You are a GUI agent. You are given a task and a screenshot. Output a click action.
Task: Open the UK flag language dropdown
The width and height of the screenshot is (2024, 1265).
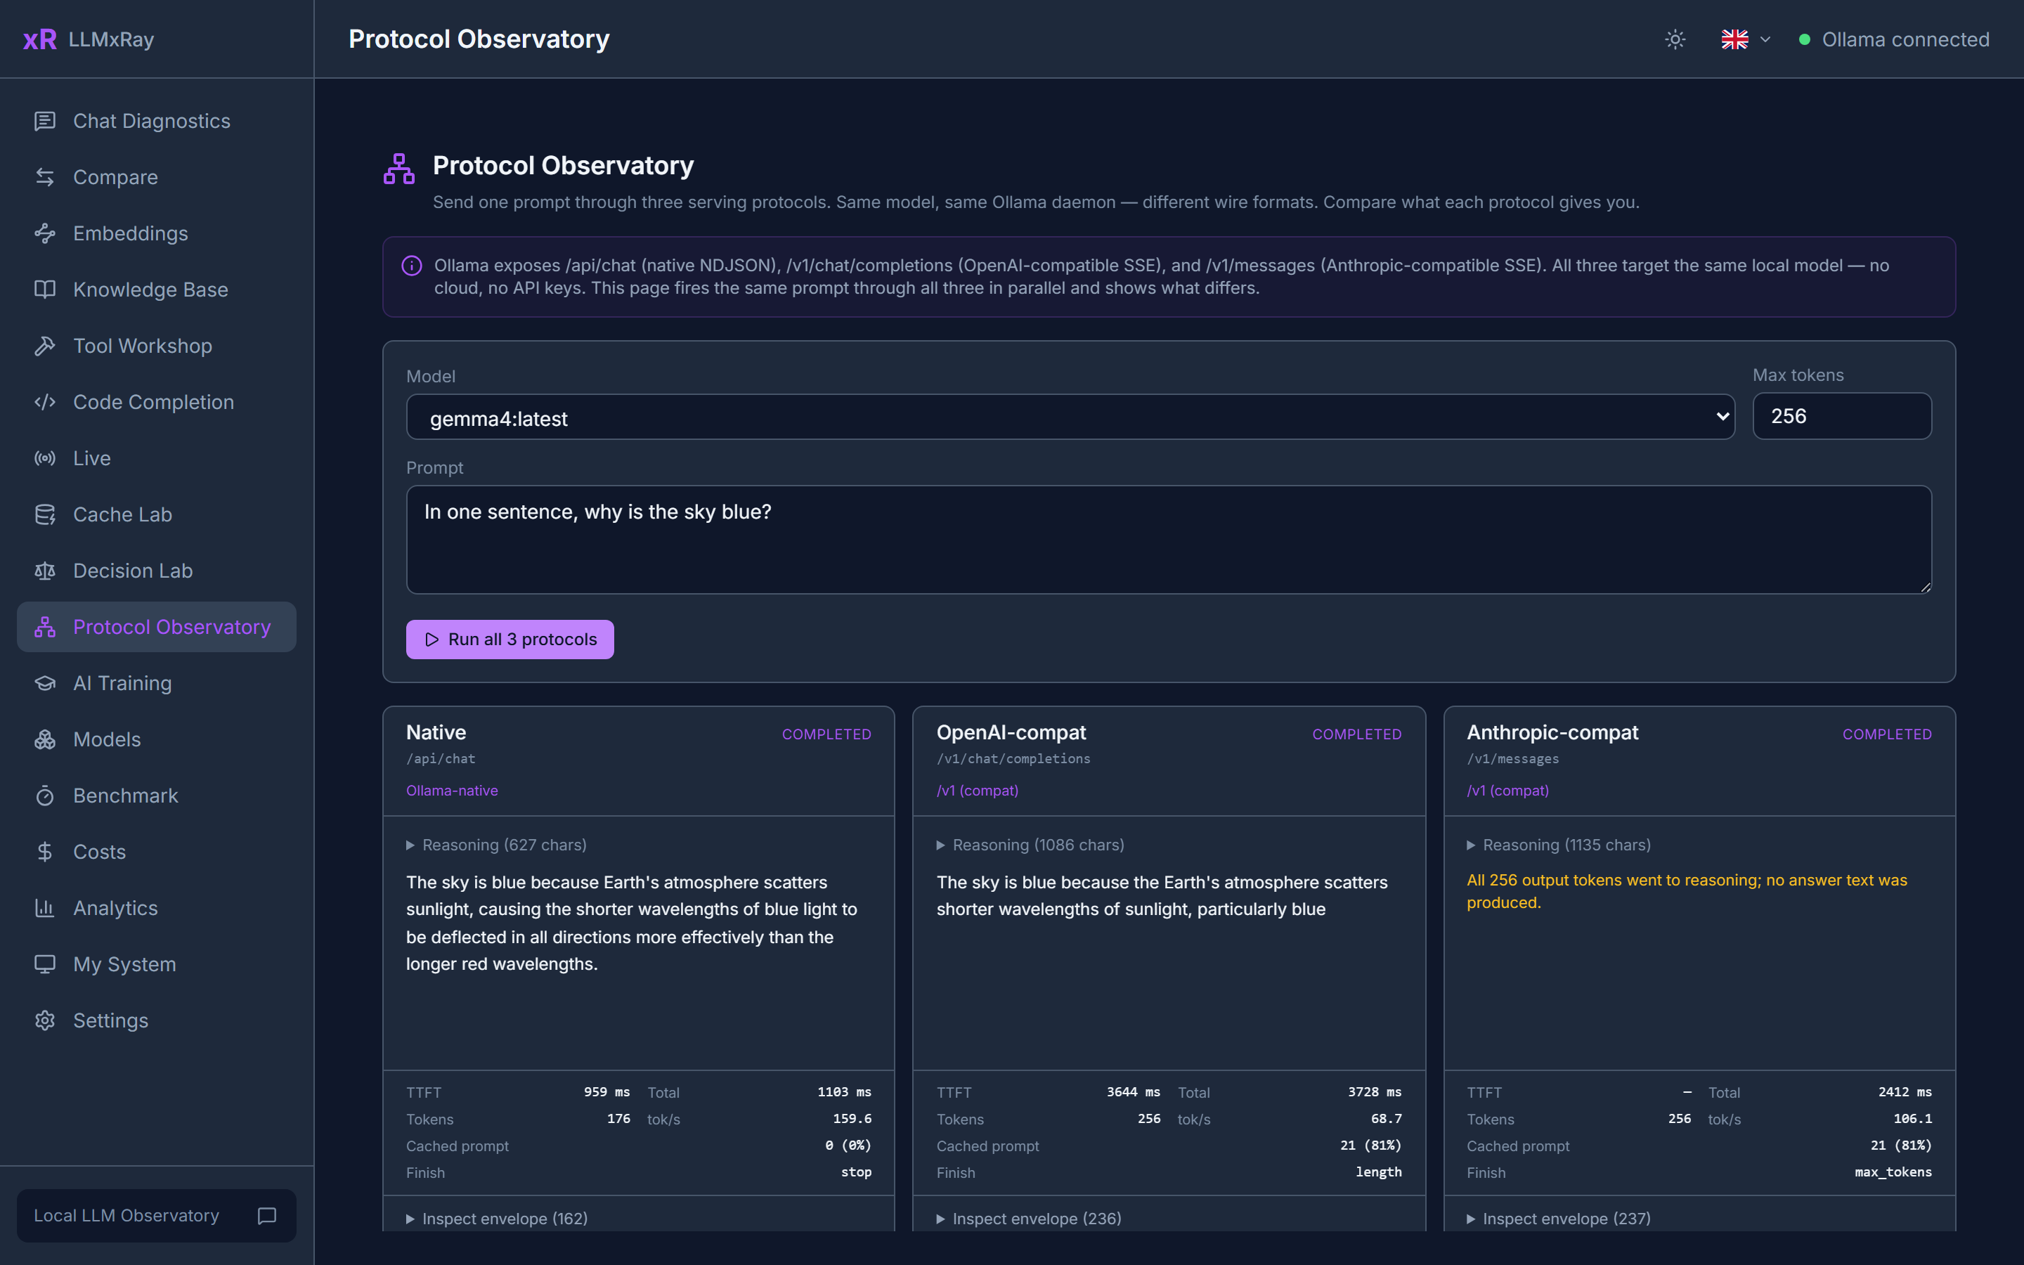click(1746, 39)
